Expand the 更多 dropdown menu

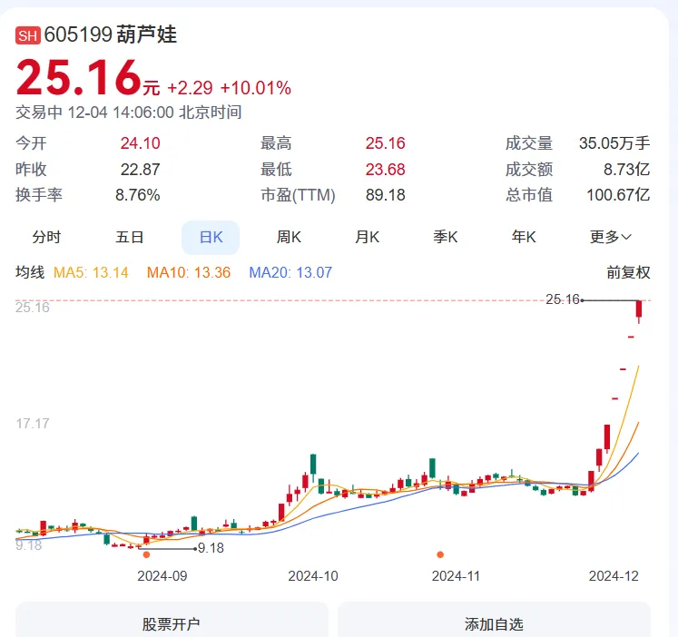click(x=611, y=237)
